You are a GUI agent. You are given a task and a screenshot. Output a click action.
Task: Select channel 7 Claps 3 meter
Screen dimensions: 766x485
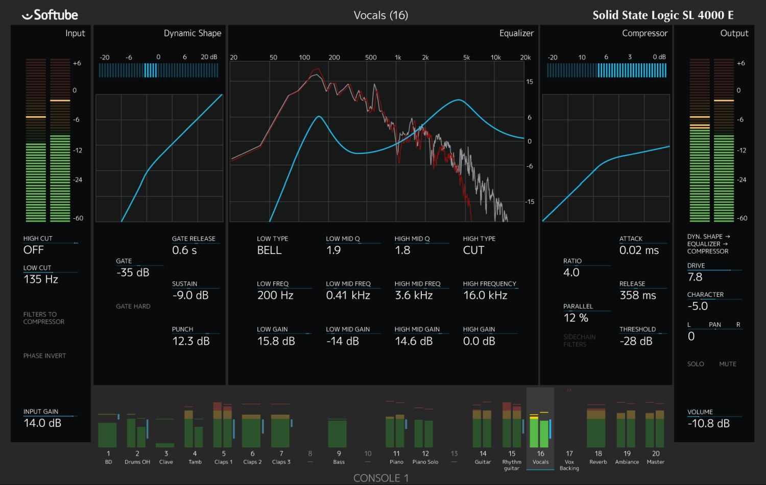[281, 426]
